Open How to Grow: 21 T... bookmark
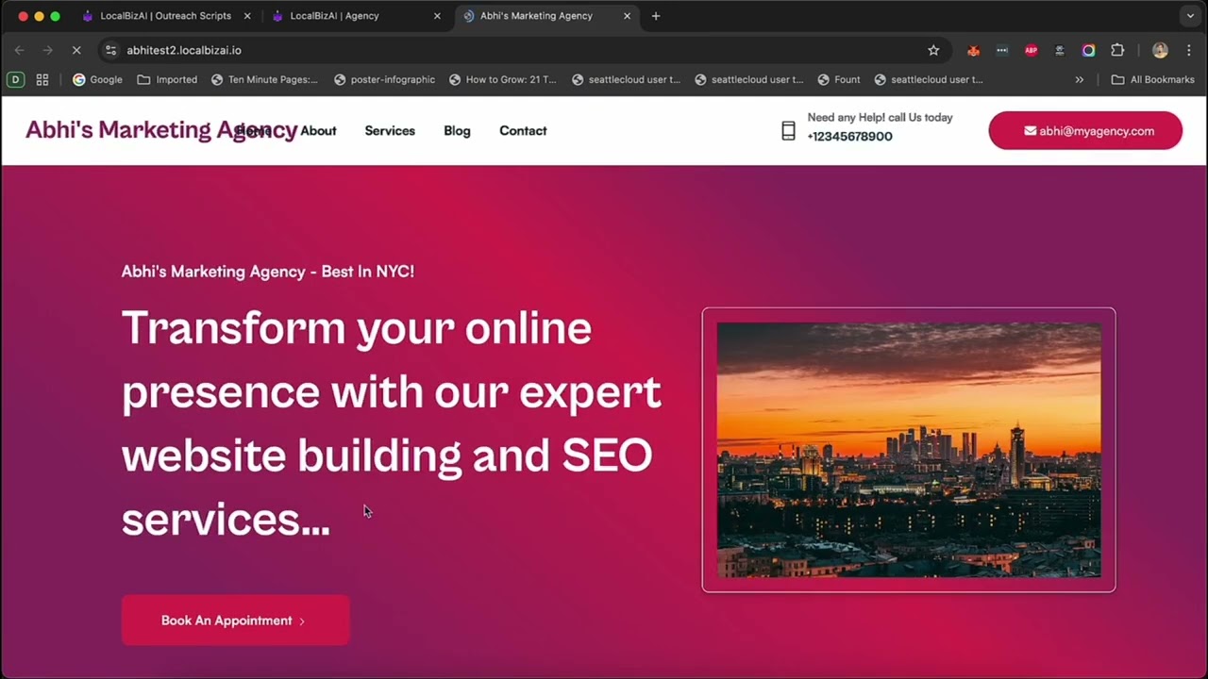The height and width of the screenshot is (679, 1208). [503, 79]
